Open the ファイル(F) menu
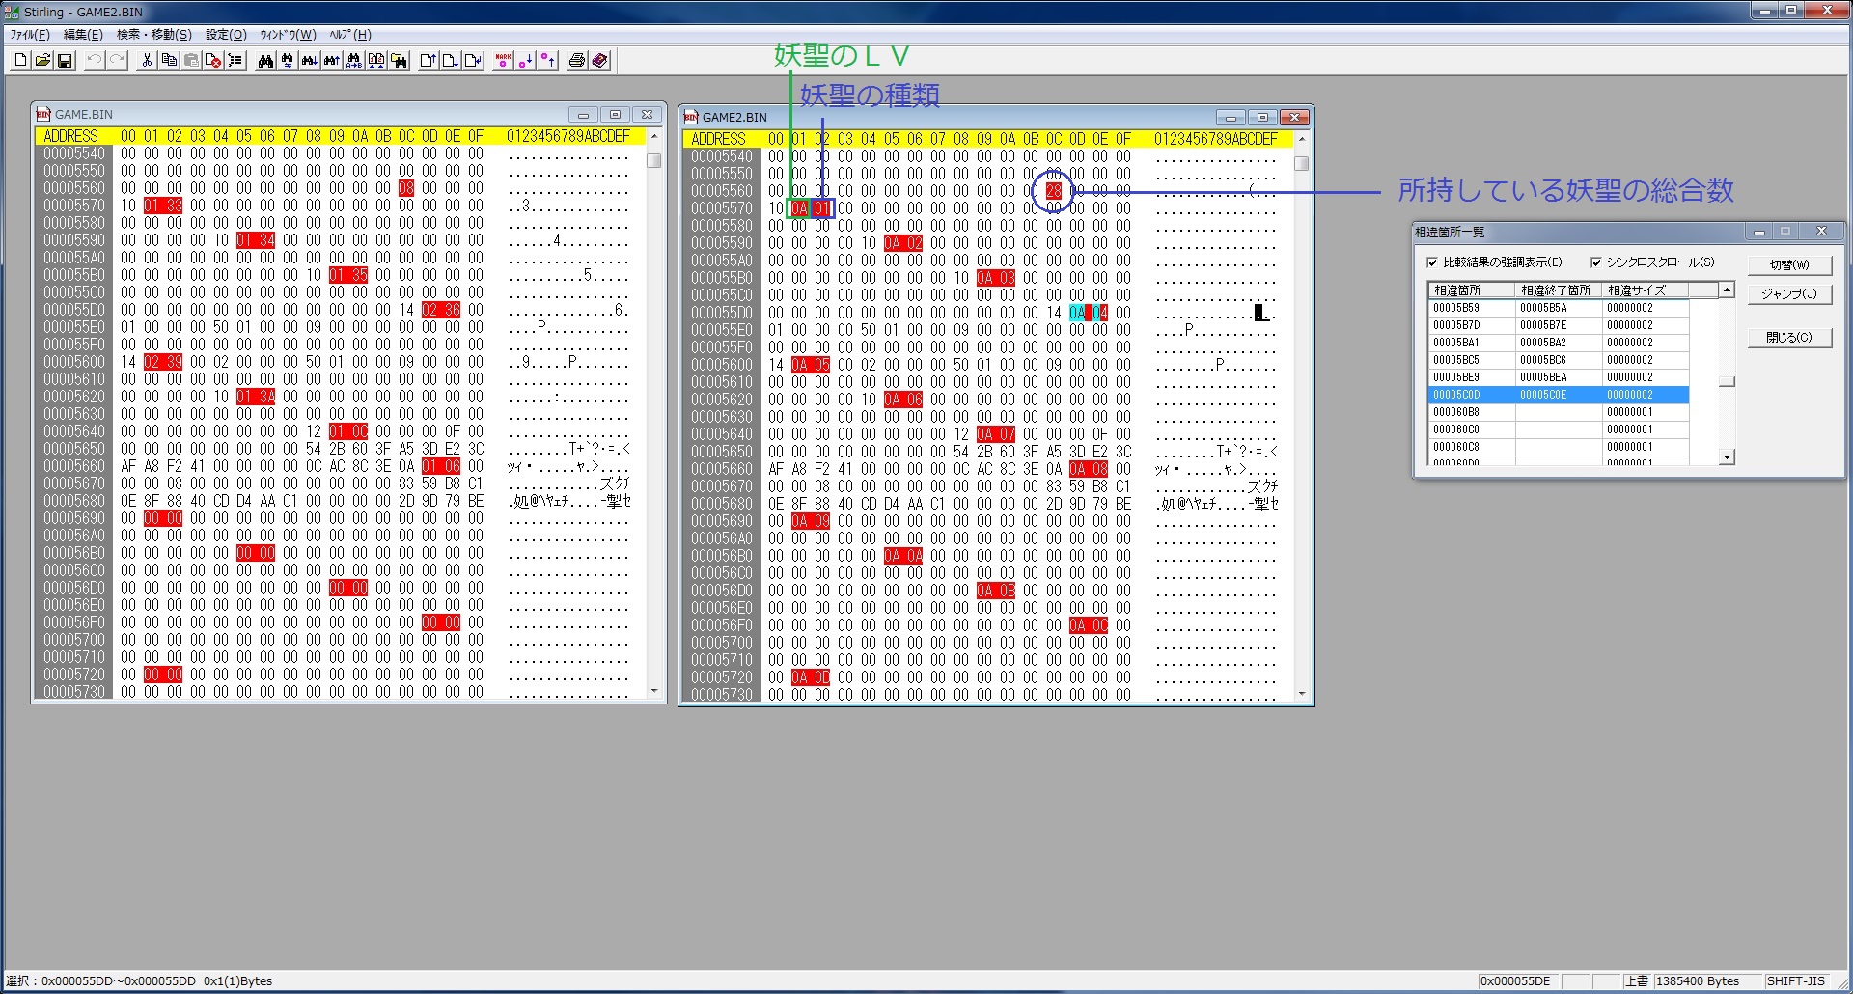1853x994 pixels. tap(30, 35)
